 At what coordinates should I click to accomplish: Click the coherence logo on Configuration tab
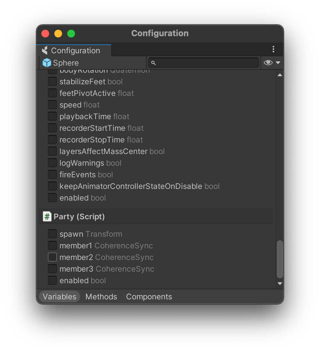coord(45,51)
